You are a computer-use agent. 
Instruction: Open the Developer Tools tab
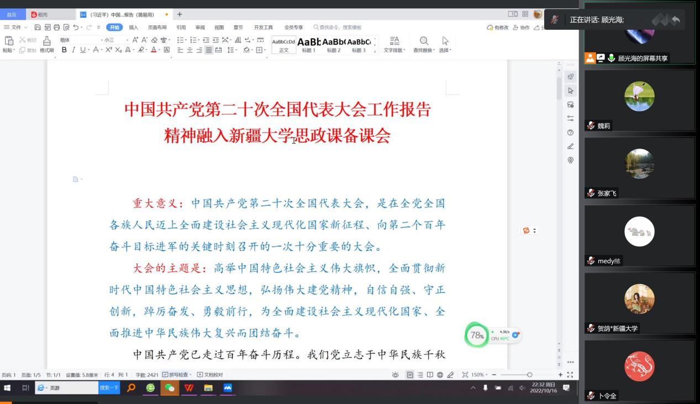pos(264,27)
